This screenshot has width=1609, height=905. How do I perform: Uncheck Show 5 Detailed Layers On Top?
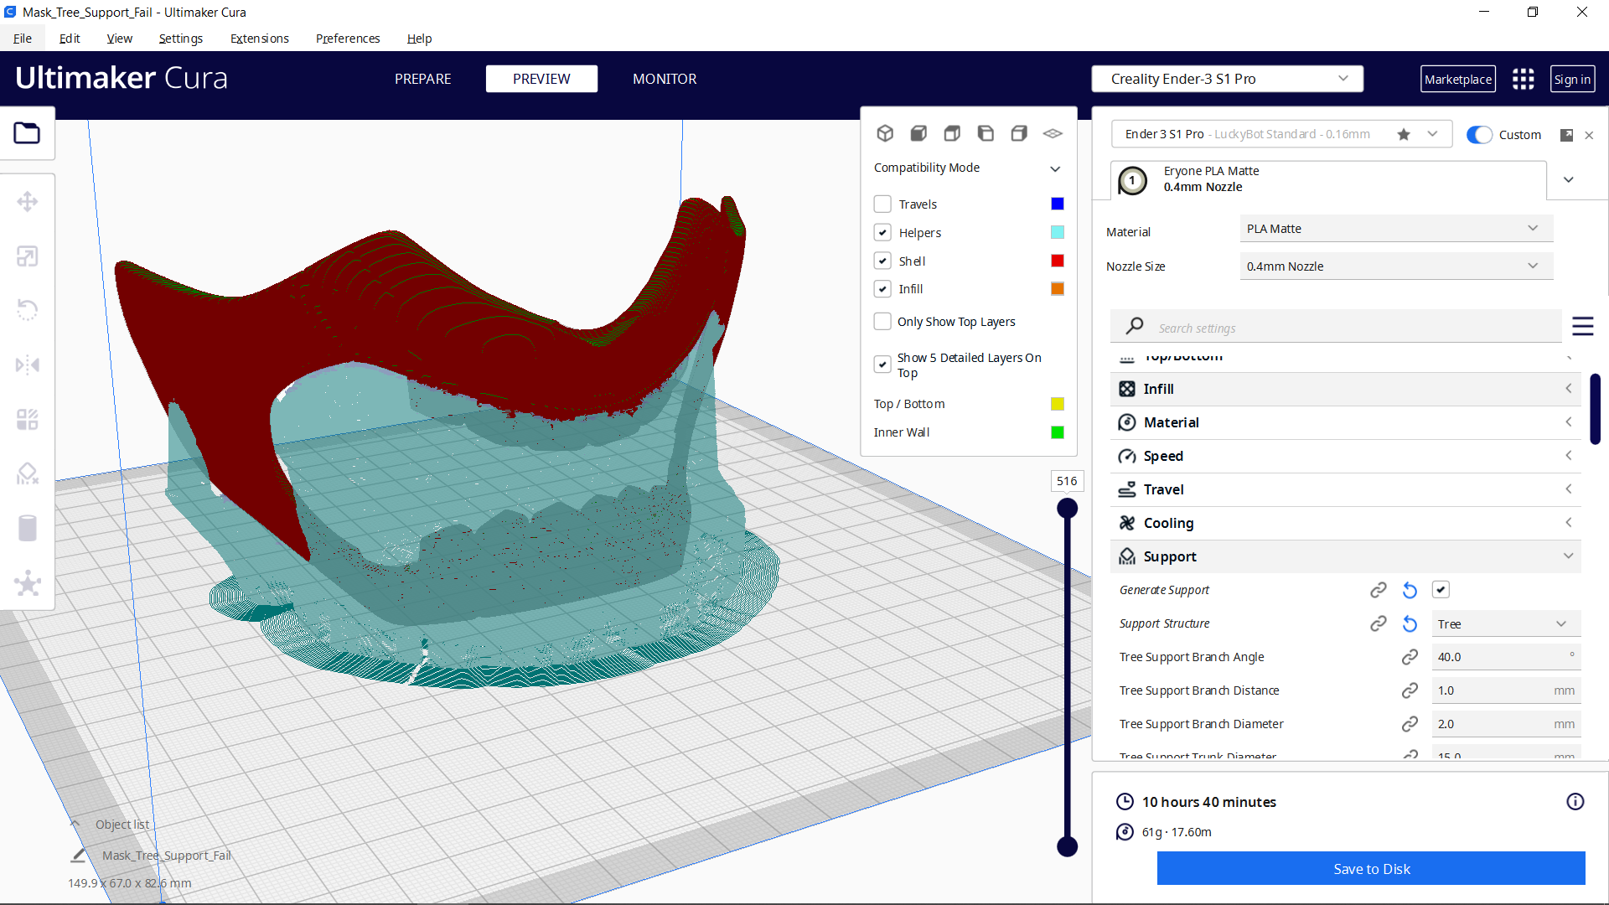tap(882, 365)
